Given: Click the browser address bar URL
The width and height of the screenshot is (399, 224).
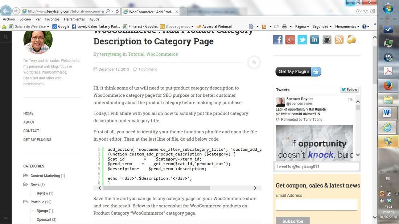Looking at the screenshot, I should [66, 11].
